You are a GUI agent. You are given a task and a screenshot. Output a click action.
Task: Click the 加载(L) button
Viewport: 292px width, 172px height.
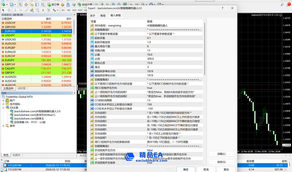pos(221,154)
